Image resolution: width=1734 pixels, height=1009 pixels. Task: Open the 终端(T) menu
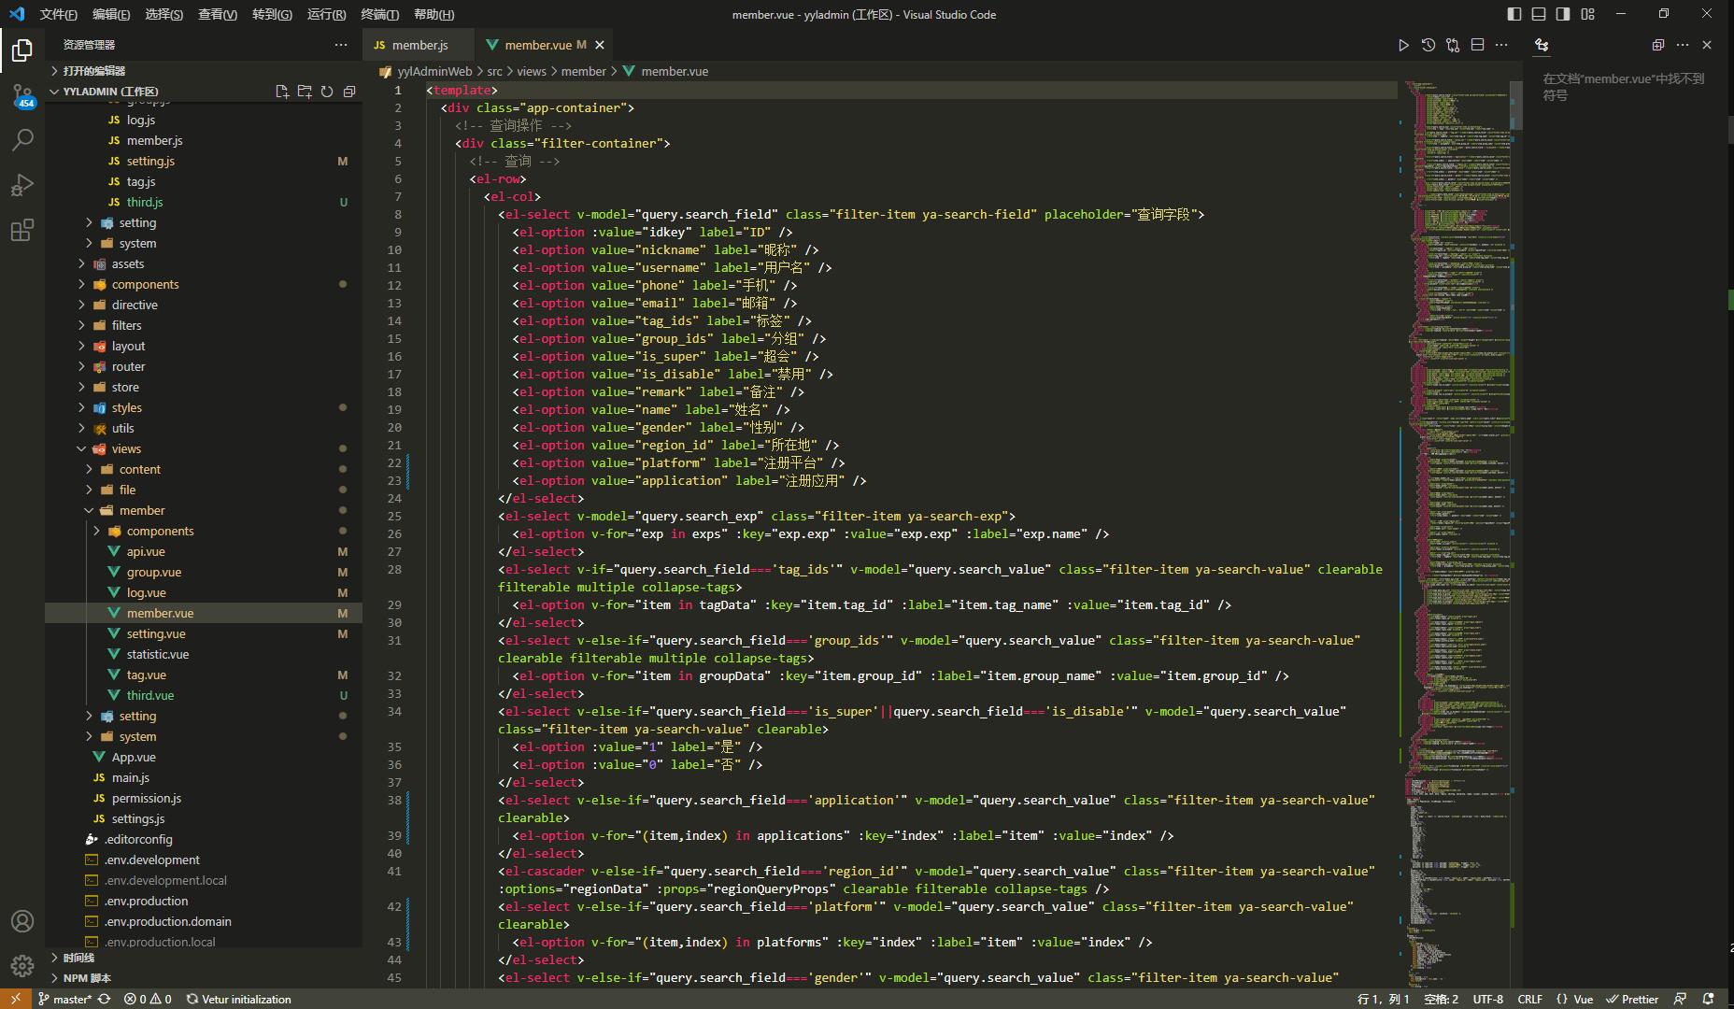click(x=379, y=14)
